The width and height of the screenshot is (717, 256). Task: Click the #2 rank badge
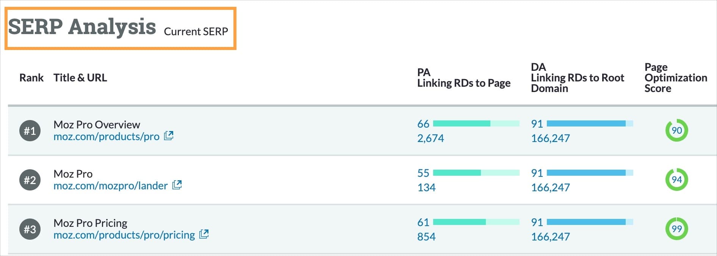pyautogui.click(x=30, y=180)
